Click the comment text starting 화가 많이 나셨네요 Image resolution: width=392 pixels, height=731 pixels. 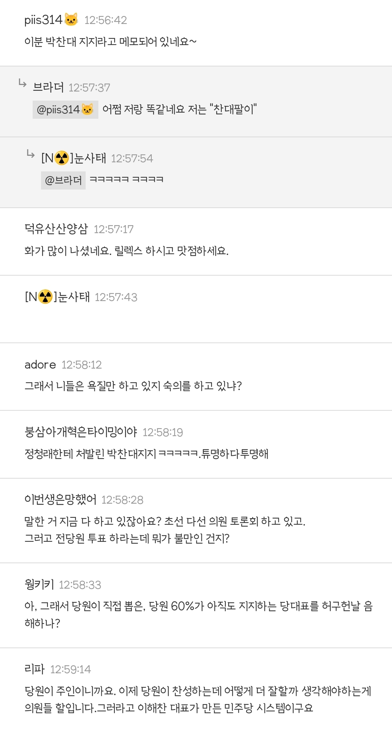(126, 251)
